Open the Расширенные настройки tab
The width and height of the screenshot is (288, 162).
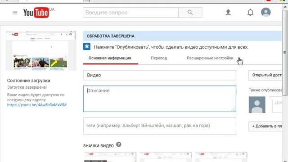[x=210, y=58]
